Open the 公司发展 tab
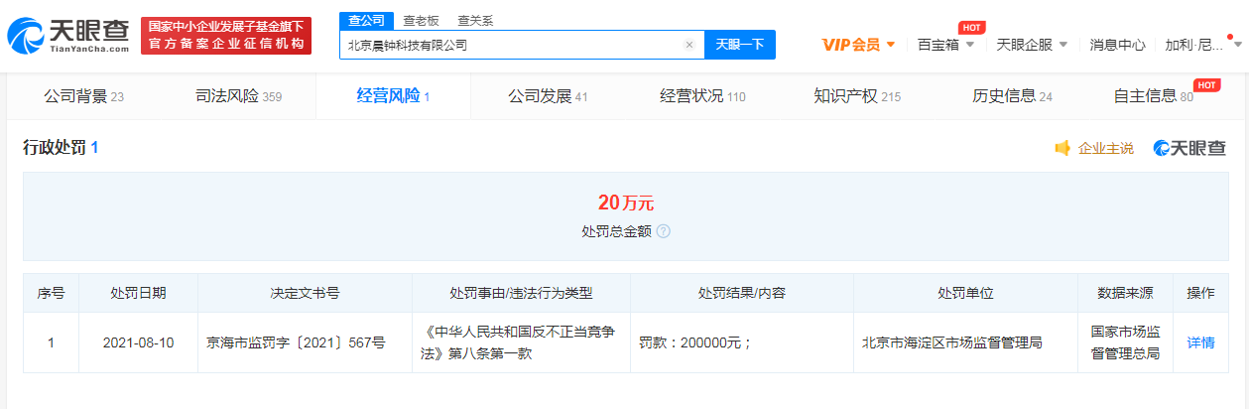Screen dimensions: 1249x409 click(x=548, y=96)
